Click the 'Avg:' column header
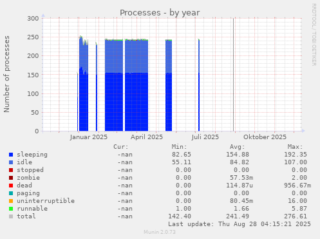 click(237, 147)
